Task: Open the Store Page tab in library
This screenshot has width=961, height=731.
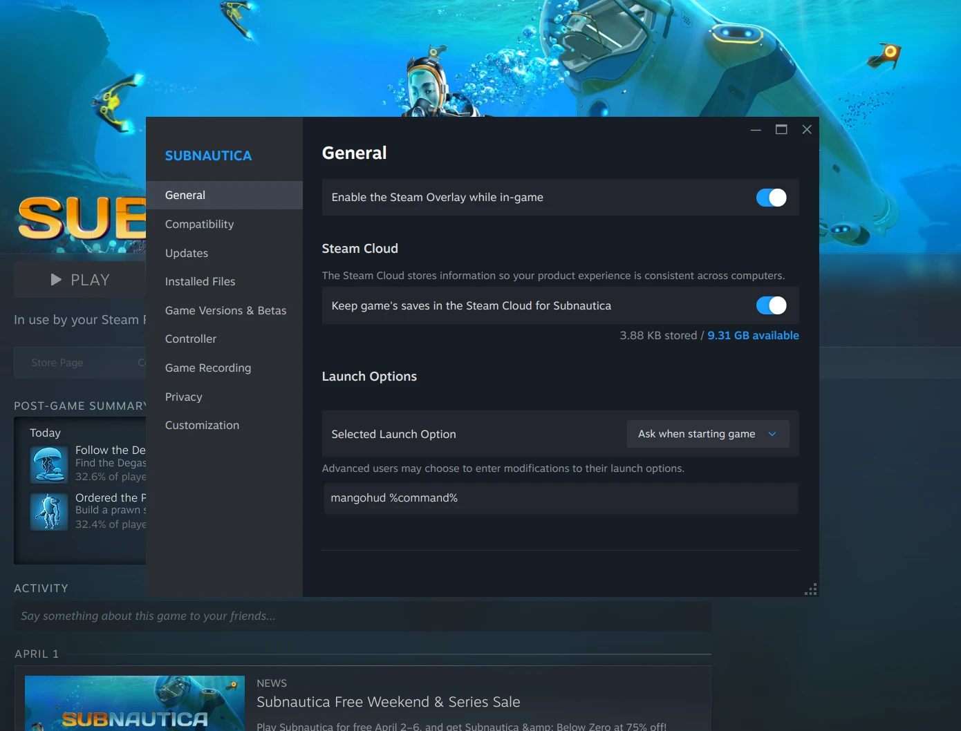Action: 57,363
